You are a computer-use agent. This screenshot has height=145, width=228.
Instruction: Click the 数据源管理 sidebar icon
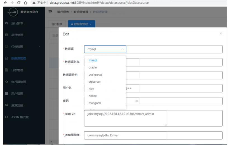pyautogui.click(x=6, y=58)
